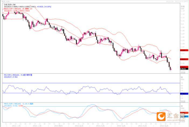
Task: Click the black 0.9631 last price tag
Action: pos(184,69)
